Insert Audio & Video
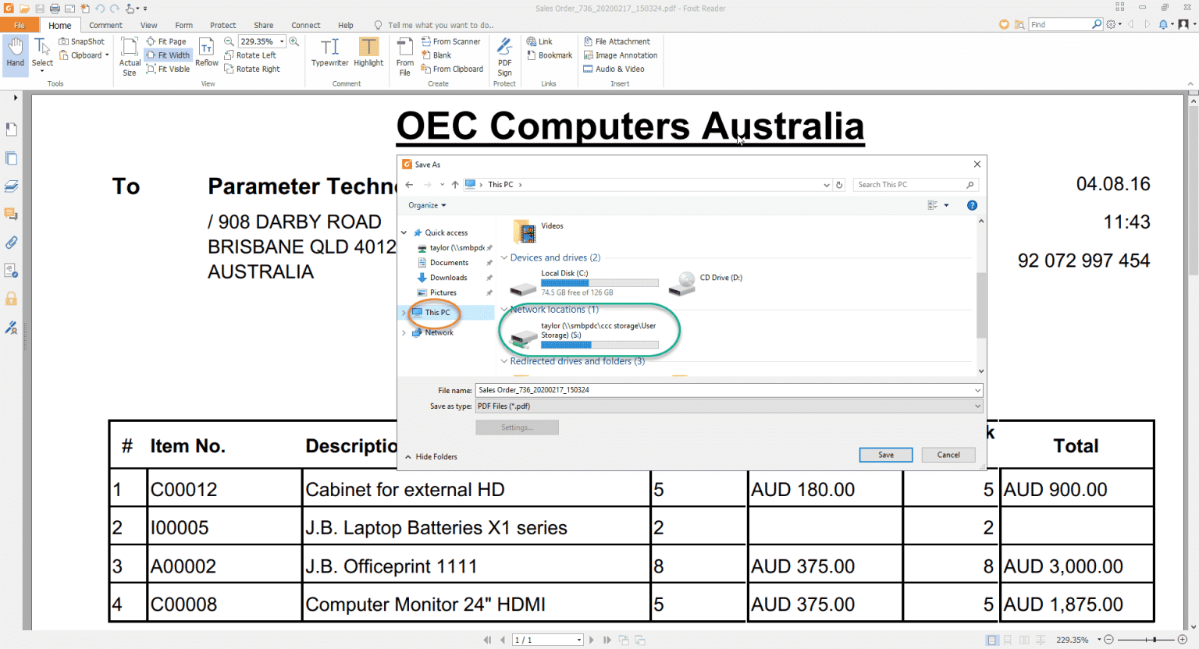 pos(614,69)
